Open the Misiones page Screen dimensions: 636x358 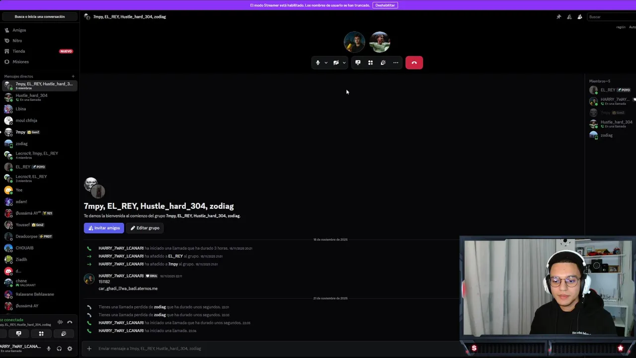40,62
